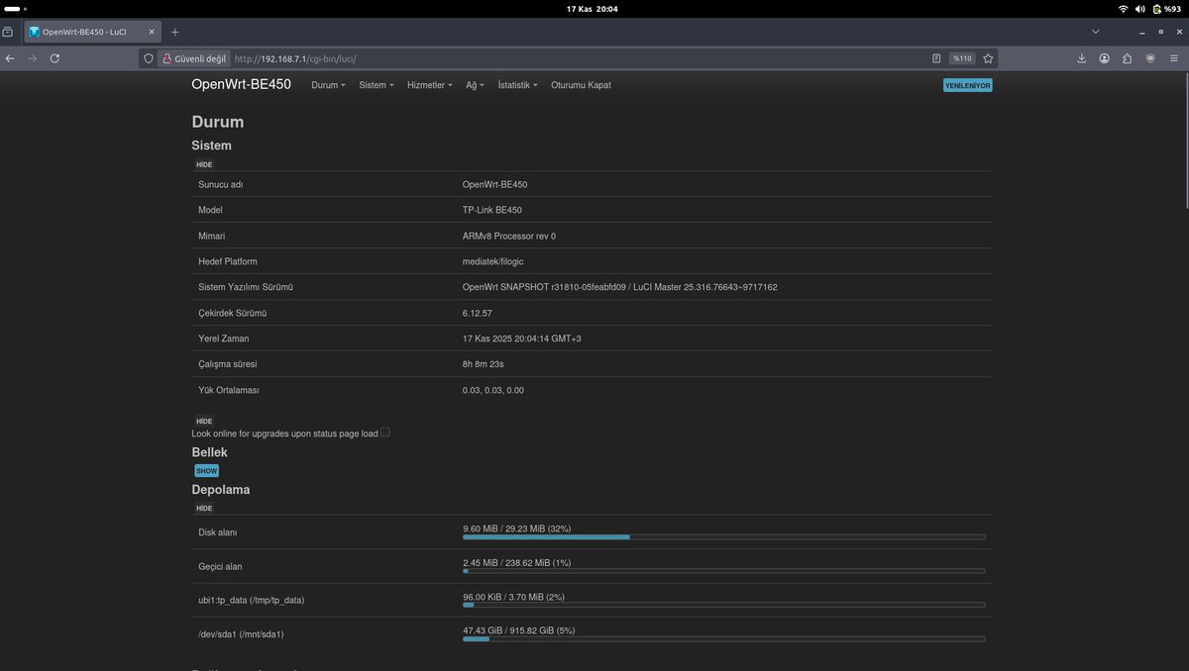The image size is (1189, 671).
Task: Open the list all tabs chevron
Action: click(x=1095, y=32)
